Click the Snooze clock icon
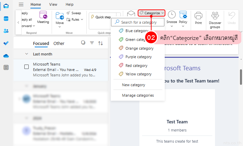This screenshot has height=146, width=243. 171,17
